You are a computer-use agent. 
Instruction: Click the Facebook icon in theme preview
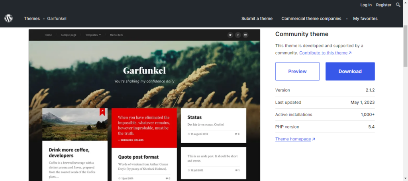(238, 35)
